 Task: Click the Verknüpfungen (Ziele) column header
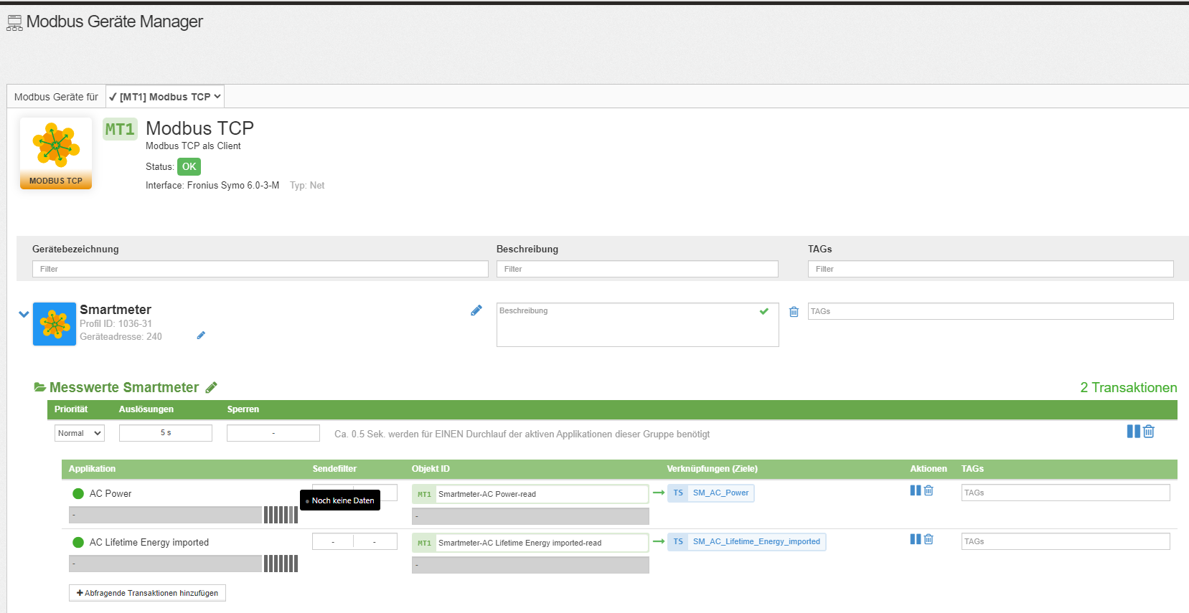[712, 468]
